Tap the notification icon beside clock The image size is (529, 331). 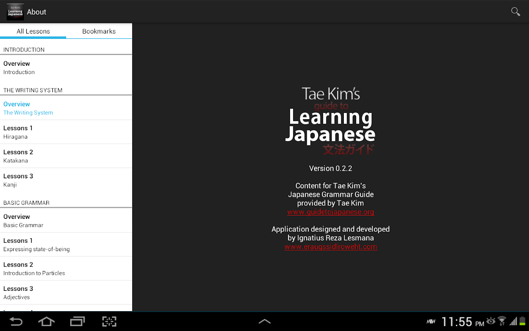click(432, 321)
